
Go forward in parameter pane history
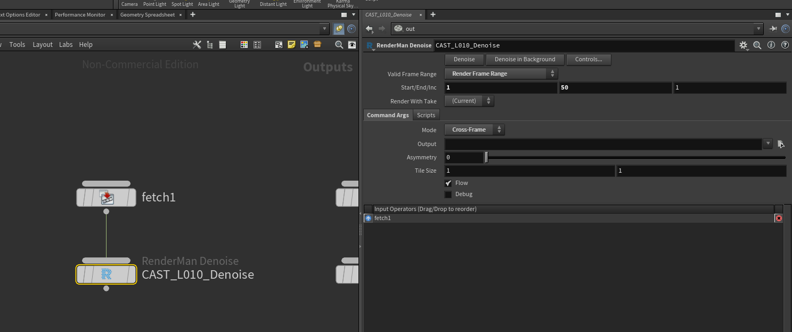381,29
